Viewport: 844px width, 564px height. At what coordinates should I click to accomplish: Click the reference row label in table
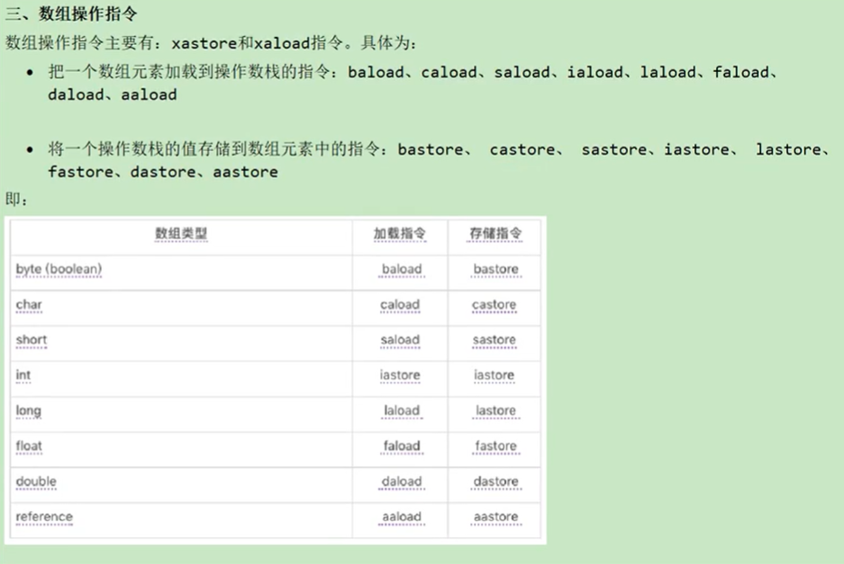pyautogui.click(x=44, y=517)
